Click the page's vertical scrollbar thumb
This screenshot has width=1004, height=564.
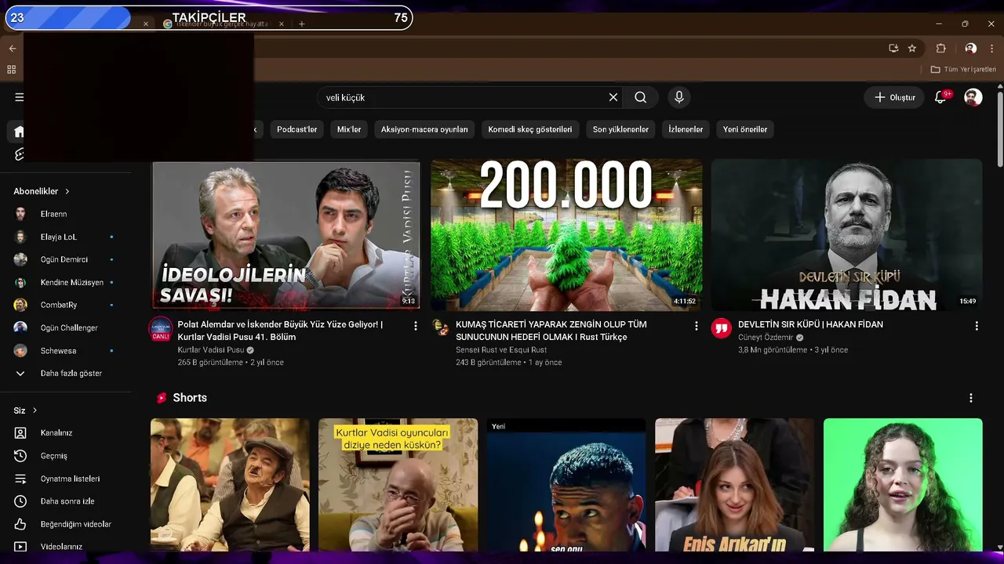(x=999, y=128)
